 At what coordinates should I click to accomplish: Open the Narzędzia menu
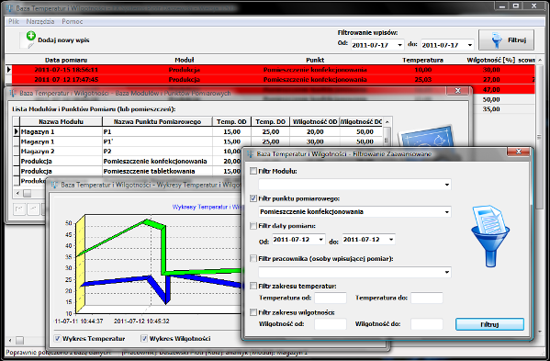[x=40, y=21]
